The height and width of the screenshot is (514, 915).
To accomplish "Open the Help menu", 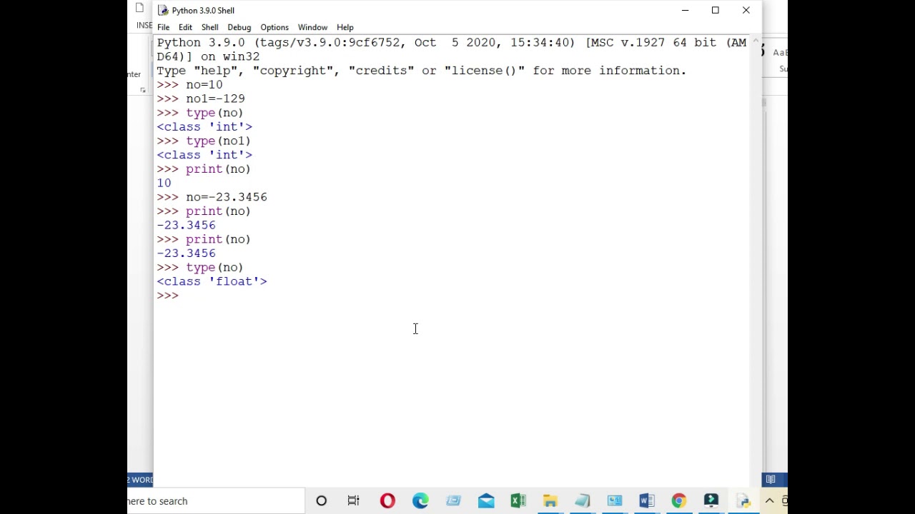I will (x=345, y=27).
